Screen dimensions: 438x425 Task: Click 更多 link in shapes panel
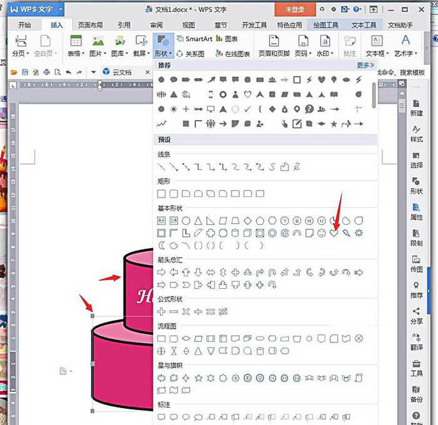coord(365,65)
